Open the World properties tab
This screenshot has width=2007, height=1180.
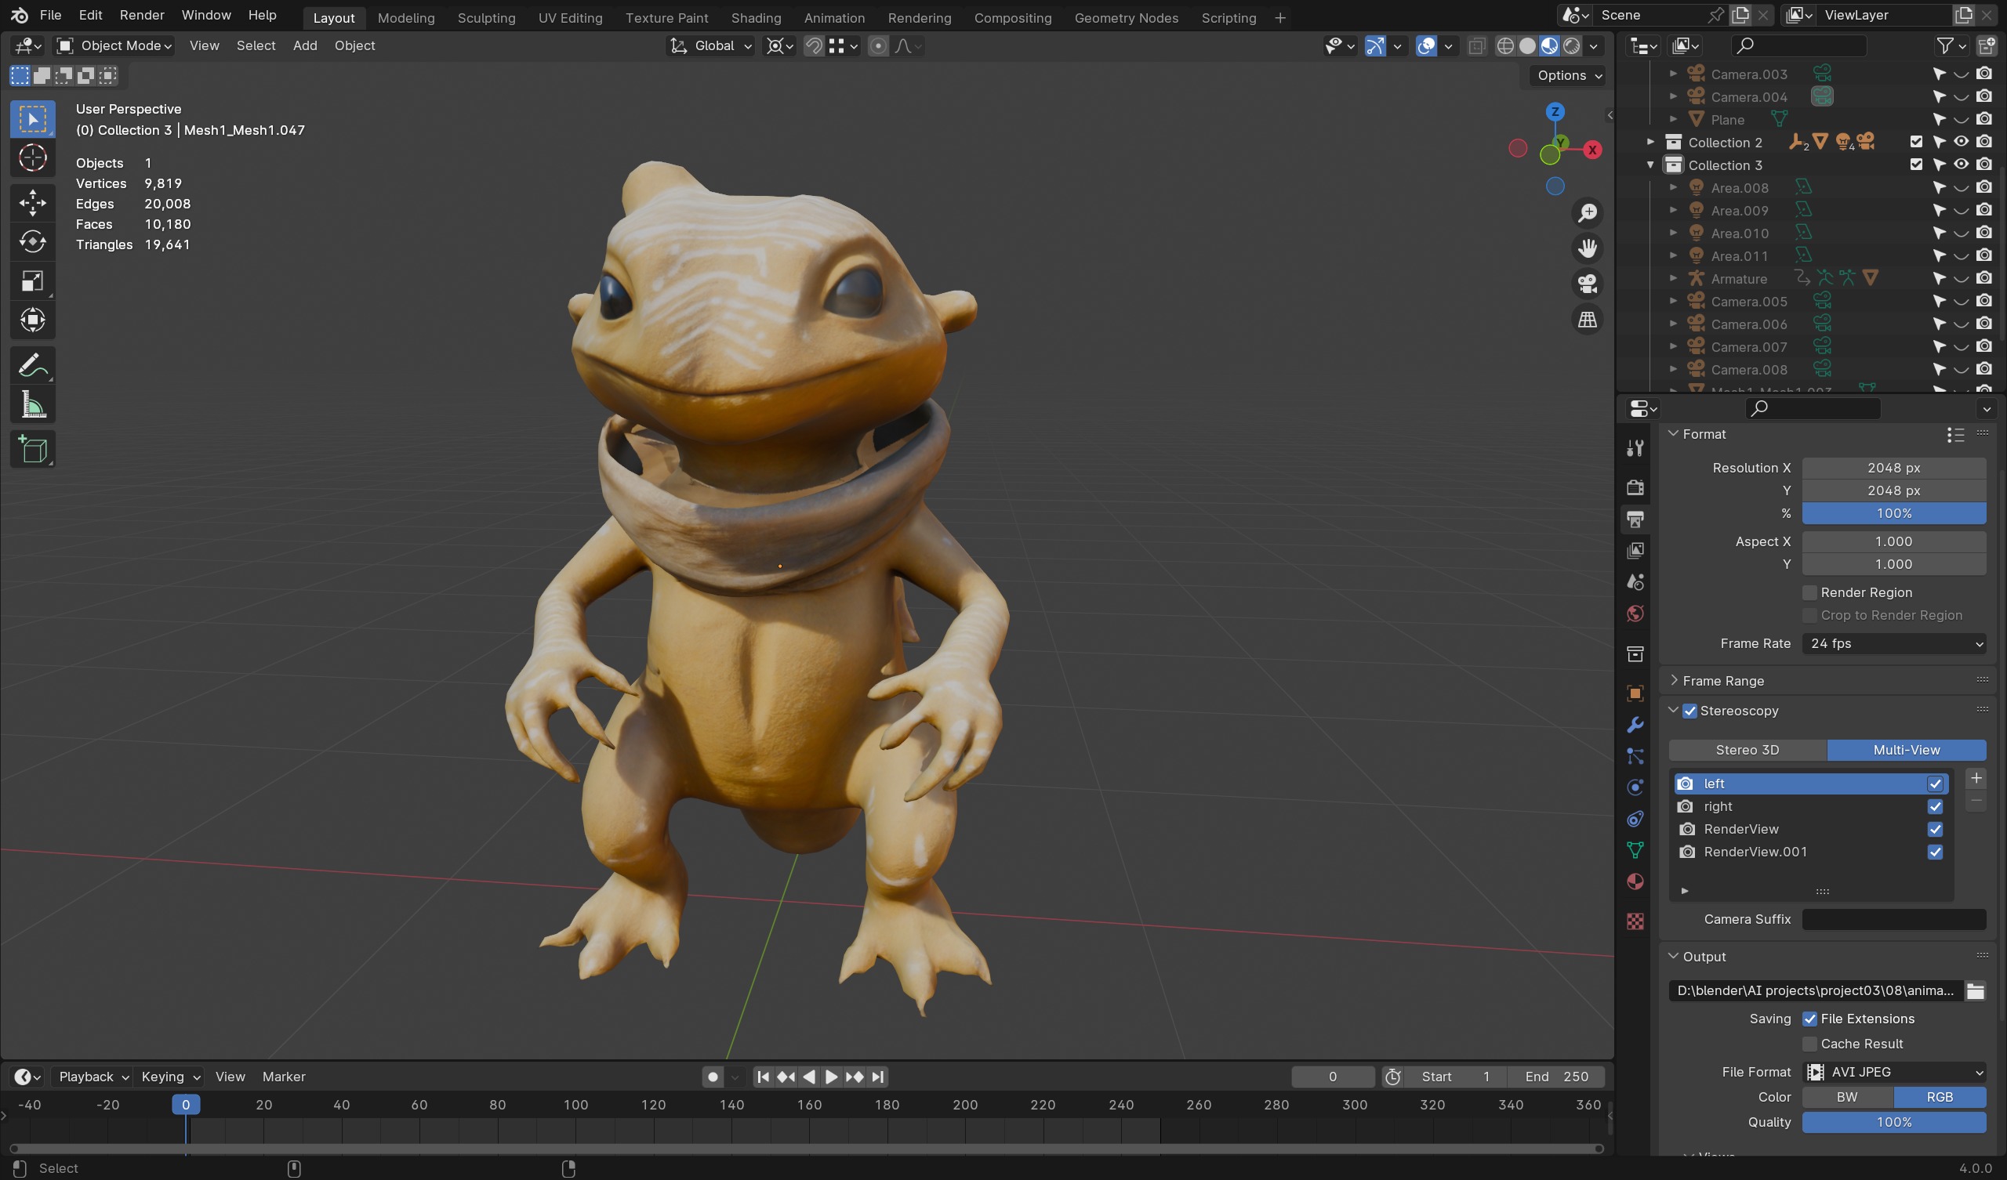coord(1635,614)
